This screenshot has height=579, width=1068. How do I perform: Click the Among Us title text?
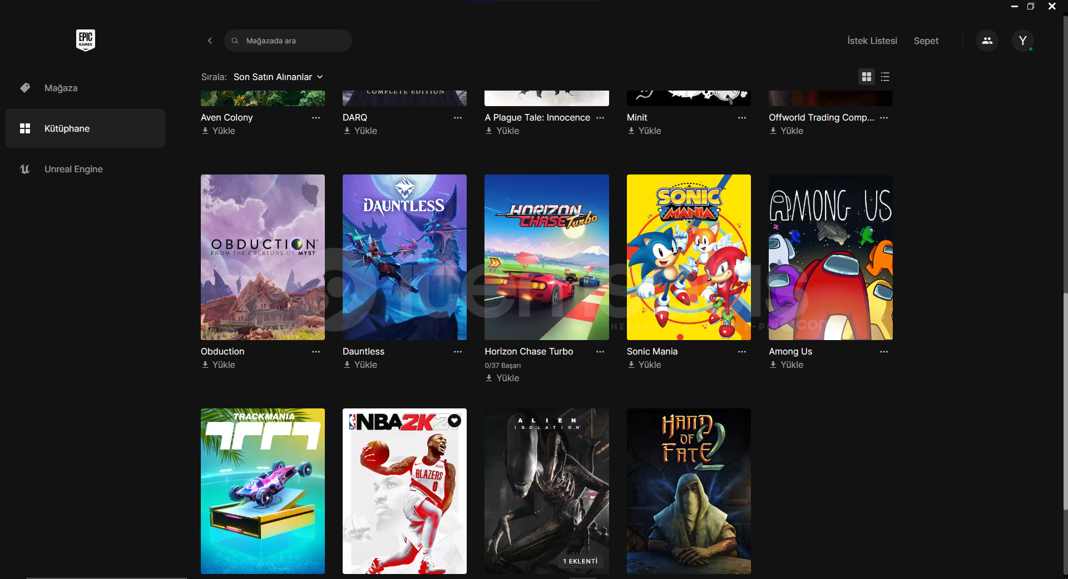coord(790,352)
